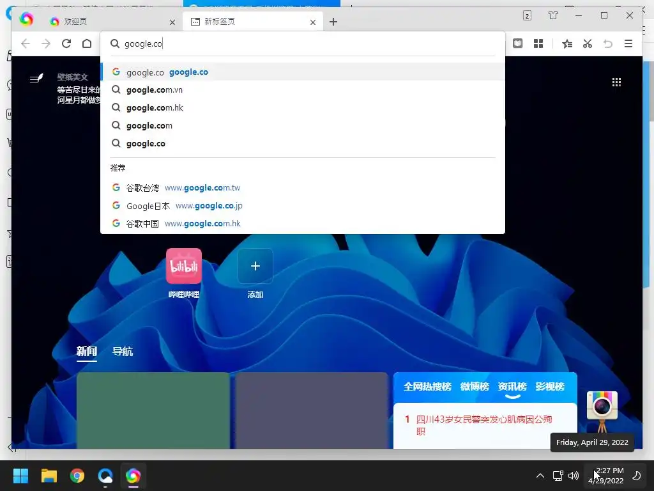Open headline 四川43岁女民警突发心肌病因公殉职
The image size is (654, 491).
(x=484, y=425)
